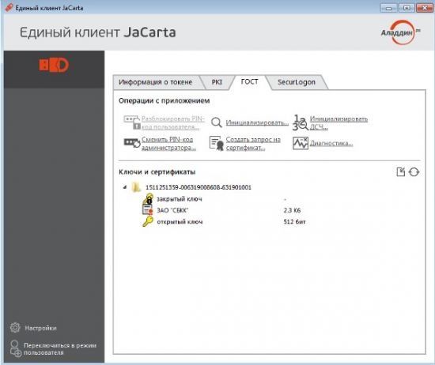Select the закрытый ключ entry
The height and width of the screenshot is (365, 435).
coord(180,199)
